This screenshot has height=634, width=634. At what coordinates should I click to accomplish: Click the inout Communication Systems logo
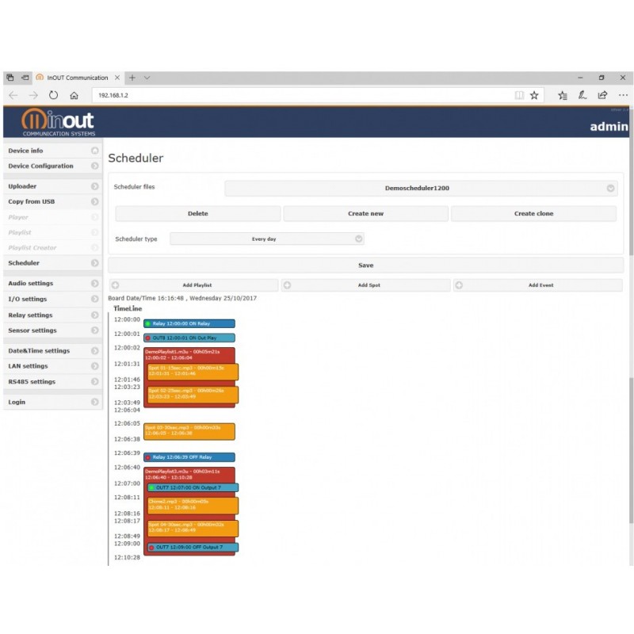pyautogui.click(x=59, y=122)
